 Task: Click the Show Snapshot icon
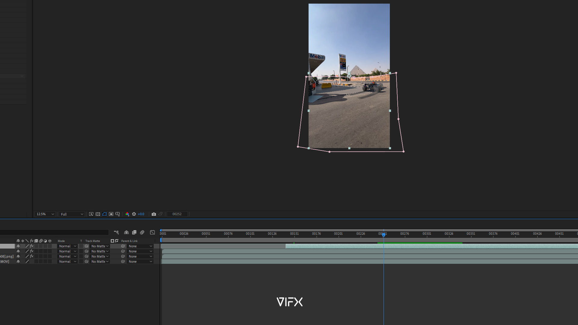160,214
